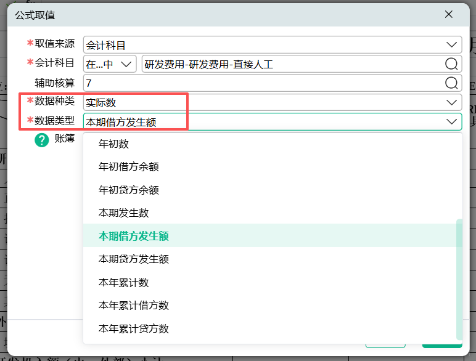Select 年初数 from the list
The width and height of the screenshot is (476, 361).
(114, 144)
